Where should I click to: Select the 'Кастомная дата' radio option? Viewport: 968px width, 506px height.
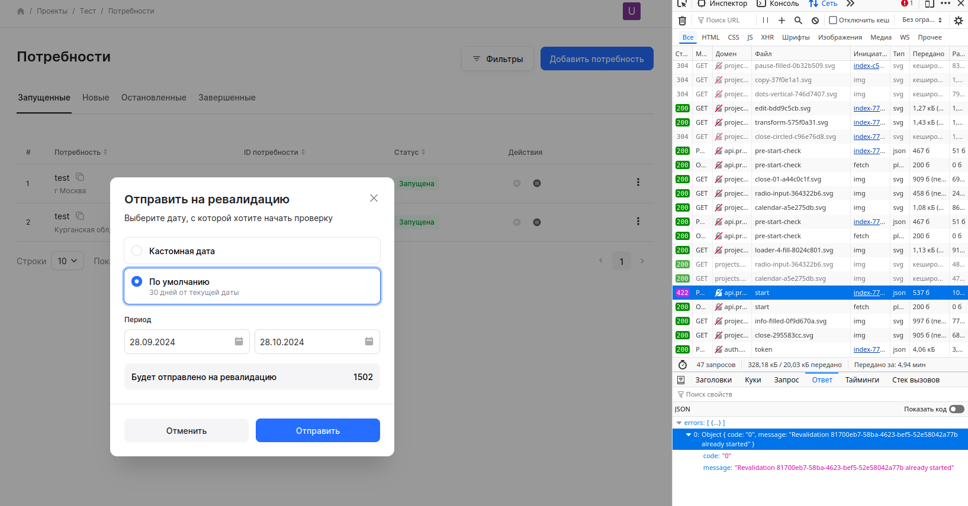point(137,251)
